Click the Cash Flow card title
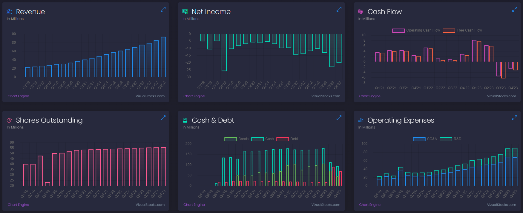Screen dimensions: 523x213 [x=385, y=12]
